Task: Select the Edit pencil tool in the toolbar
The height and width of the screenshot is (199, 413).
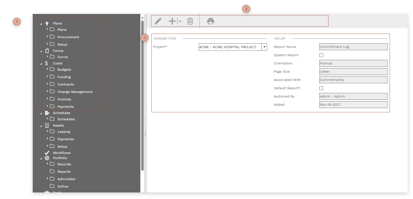Action: tap(158, 21)
